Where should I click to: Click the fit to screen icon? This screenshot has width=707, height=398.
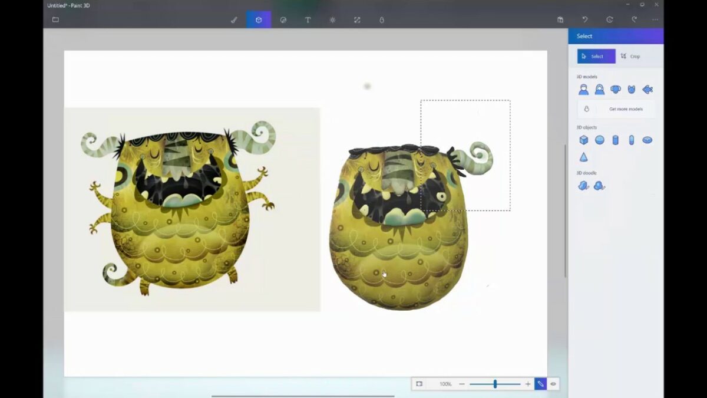(x=419, y=384)
